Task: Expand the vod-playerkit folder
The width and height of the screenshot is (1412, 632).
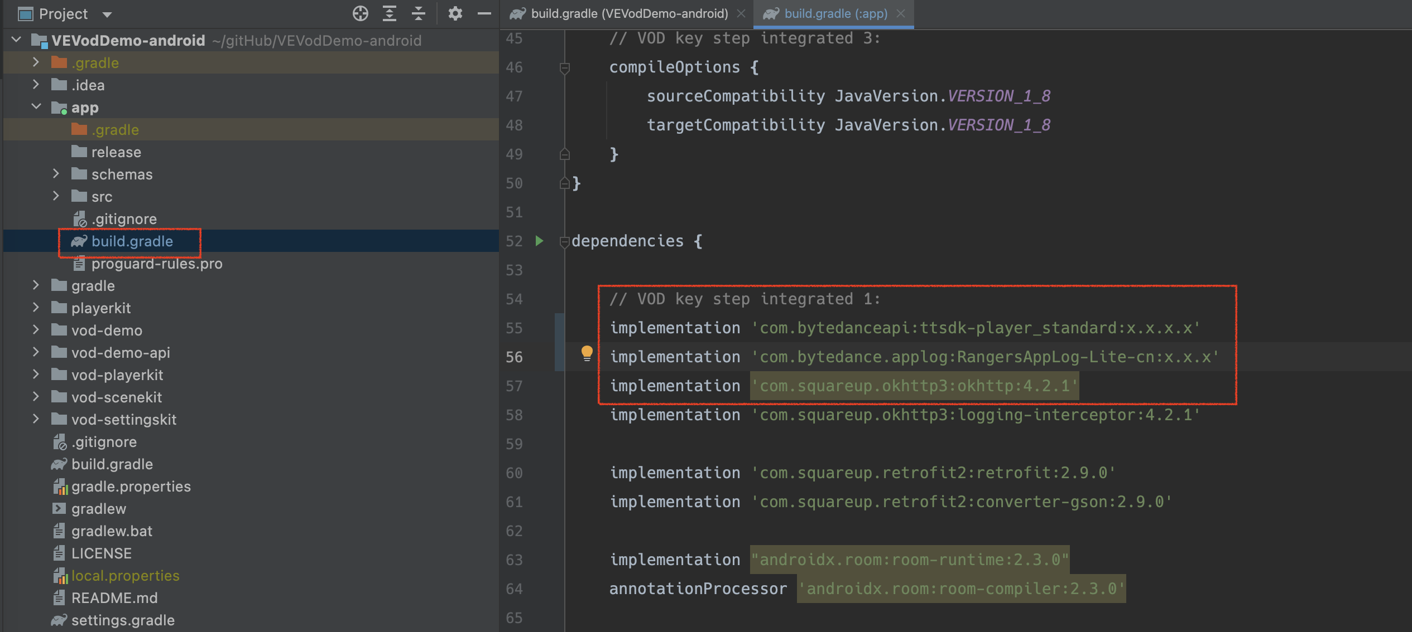Action: coord(36,374)
